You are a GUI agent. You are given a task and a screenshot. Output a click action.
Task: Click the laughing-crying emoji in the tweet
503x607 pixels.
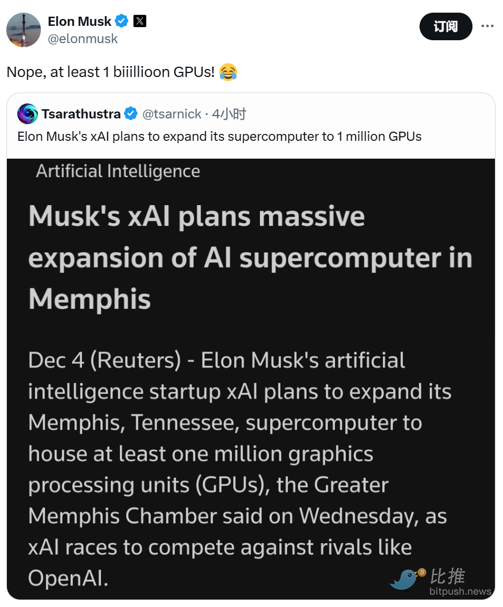228,72
